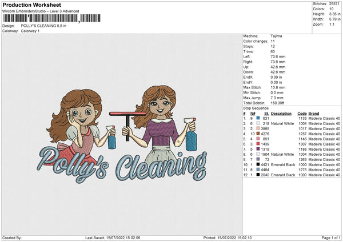Click the 'Colorway 1' value
This screenshot has height=242, width=343.
tap(30, 31)
